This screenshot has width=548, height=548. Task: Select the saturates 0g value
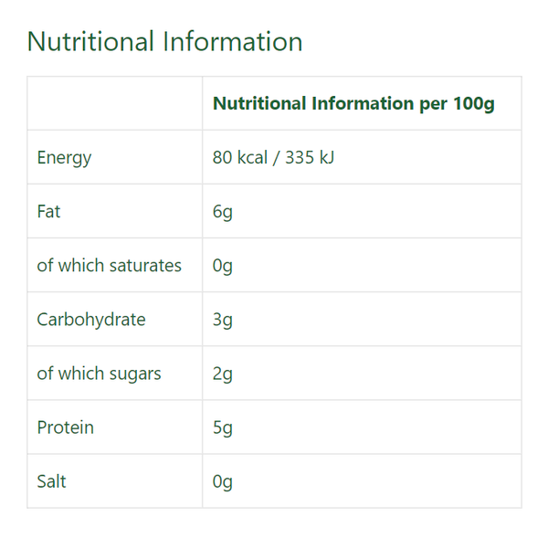click(223, 266)
